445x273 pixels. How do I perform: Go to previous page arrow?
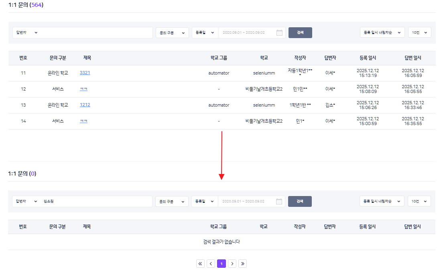[x=211, y=264]
